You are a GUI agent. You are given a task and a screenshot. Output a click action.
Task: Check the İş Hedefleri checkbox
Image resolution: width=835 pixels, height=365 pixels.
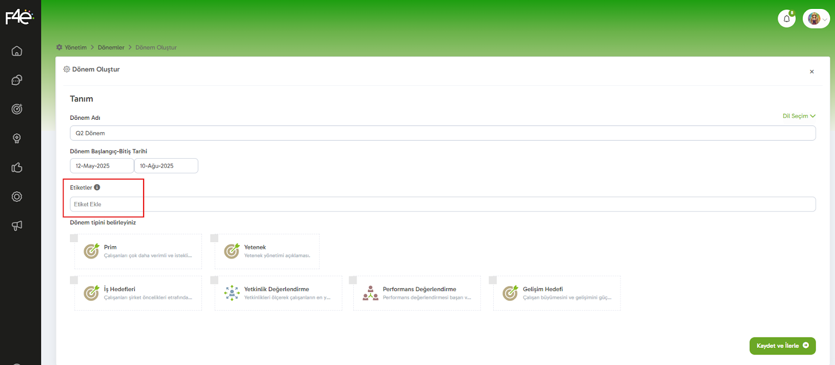[74, 280]
